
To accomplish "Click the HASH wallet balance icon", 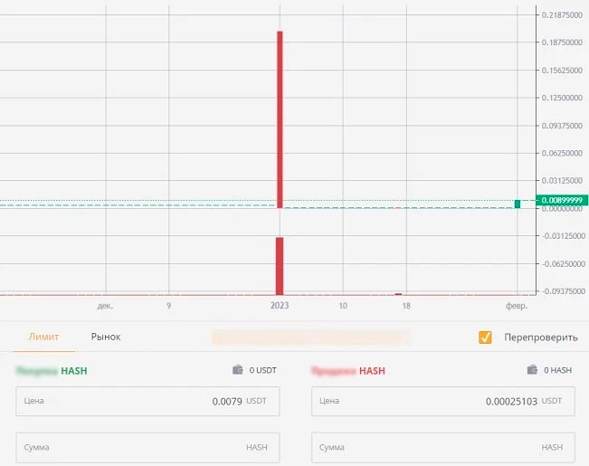I will click(x=532, y=370).
